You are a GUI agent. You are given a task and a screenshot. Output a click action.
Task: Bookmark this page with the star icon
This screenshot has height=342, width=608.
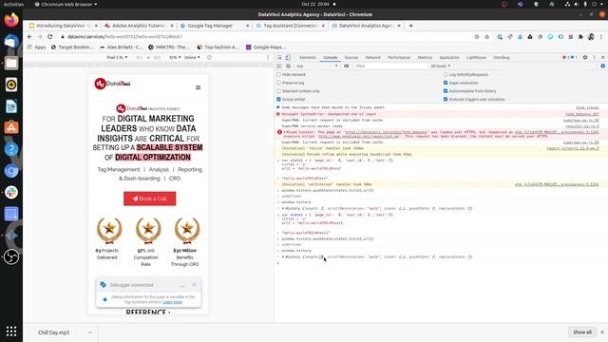click(487, 37)
